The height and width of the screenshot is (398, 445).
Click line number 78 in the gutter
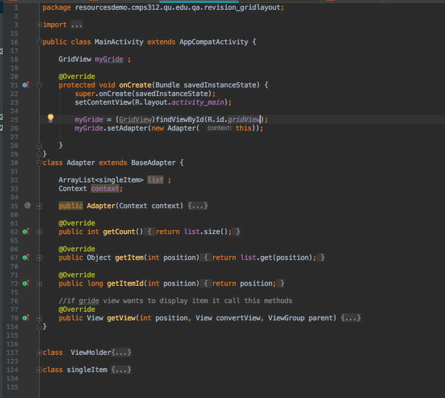[14, 318]
